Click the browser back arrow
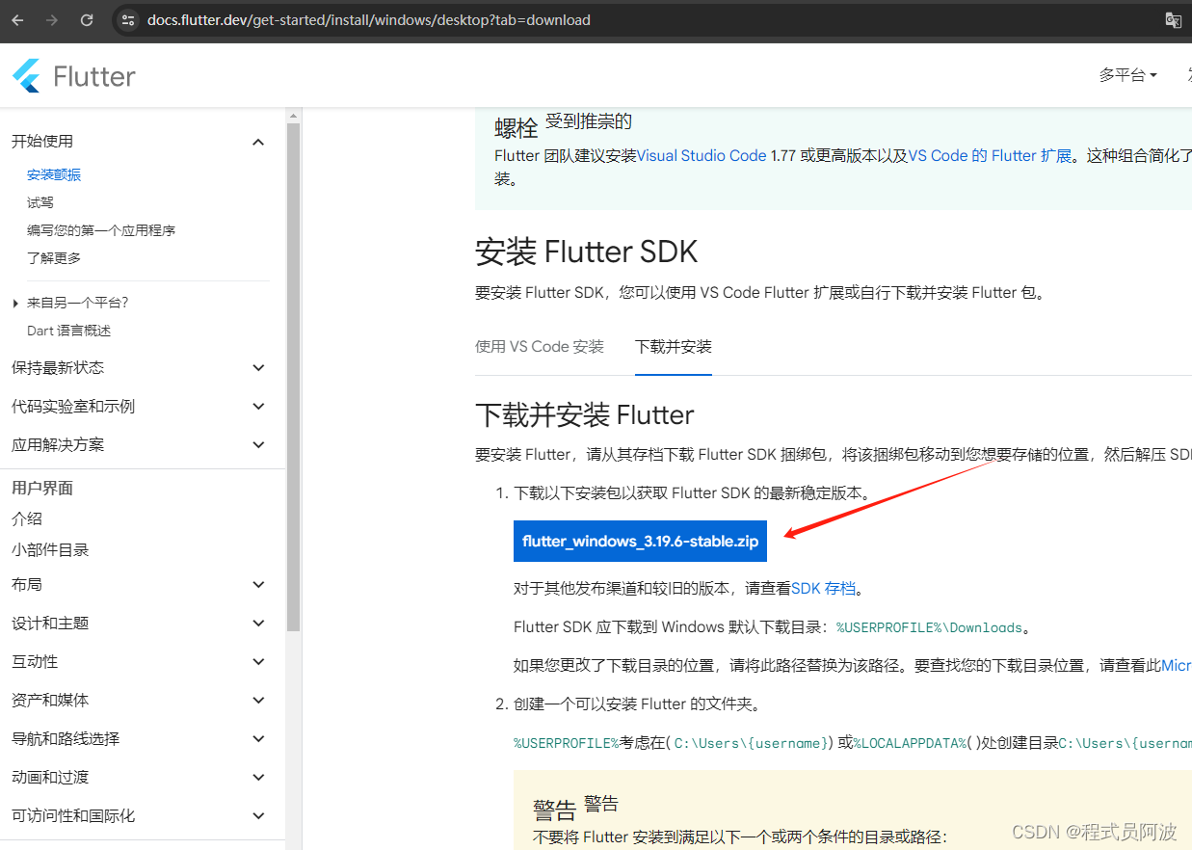The height and width of the screenshot is (850, 1192). [17, 20]
